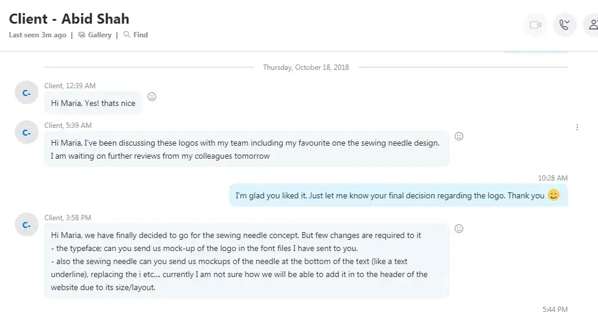This screenshot has width=598, height=312.
Task: Open profile from "Client - Abid Shah" title
Action: pos(69,18)
